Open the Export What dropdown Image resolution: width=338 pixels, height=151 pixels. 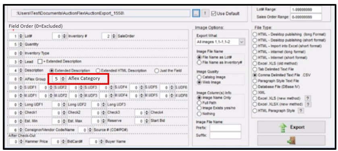(242, 42)
